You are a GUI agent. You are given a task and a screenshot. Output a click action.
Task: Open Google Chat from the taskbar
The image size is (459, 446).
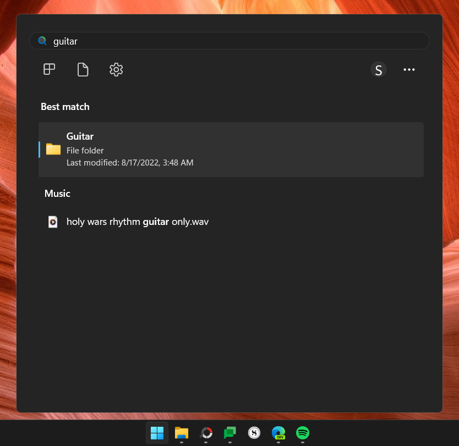coord(229,433)
